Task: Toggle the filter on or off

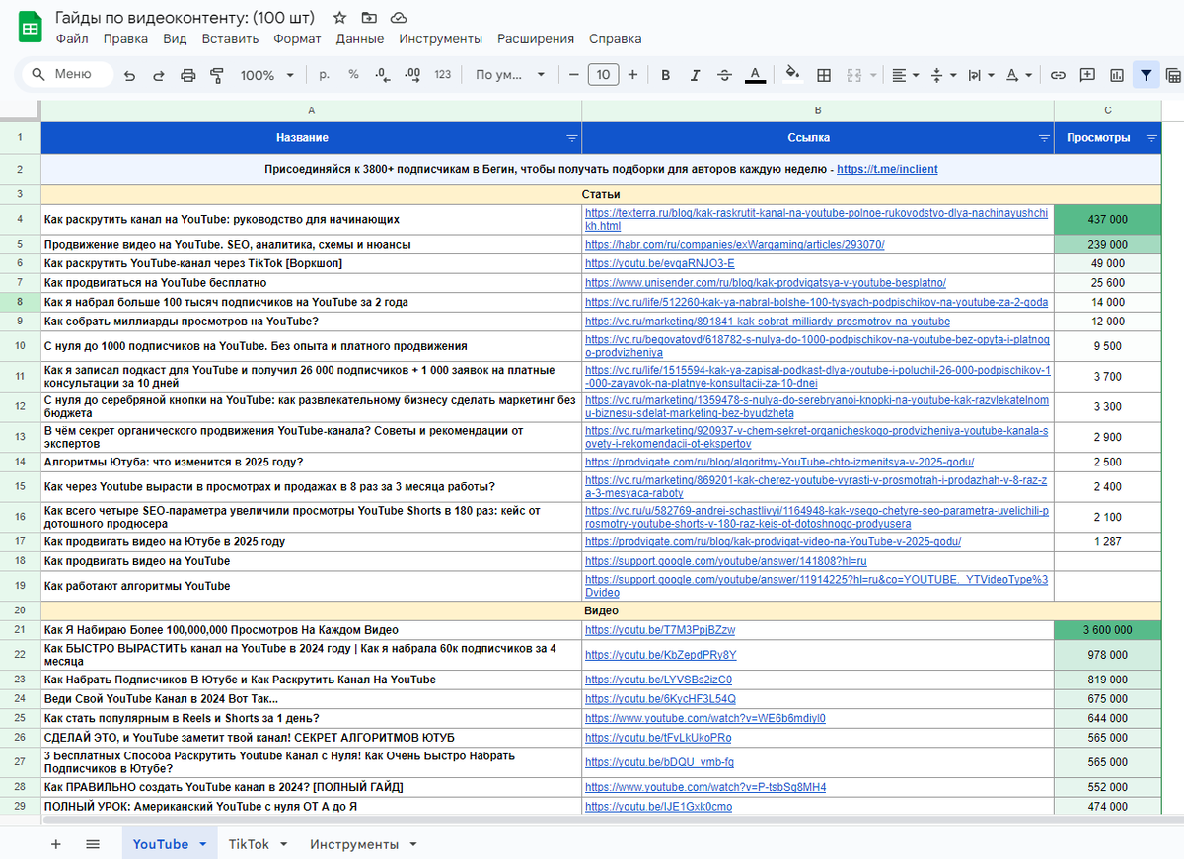Action: point(1146,75)
